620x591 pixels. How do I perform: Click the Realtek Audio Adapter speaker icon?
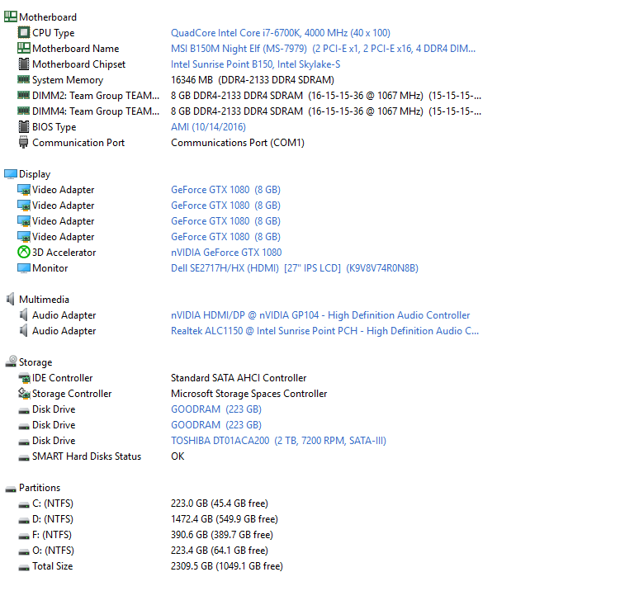click(x=24, y=330)
